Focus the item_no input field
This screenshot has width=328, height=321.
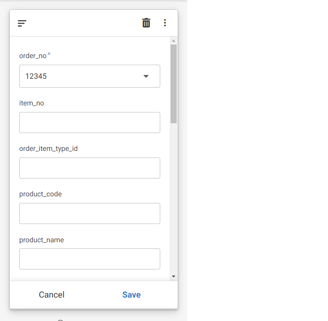click(90, 122)
